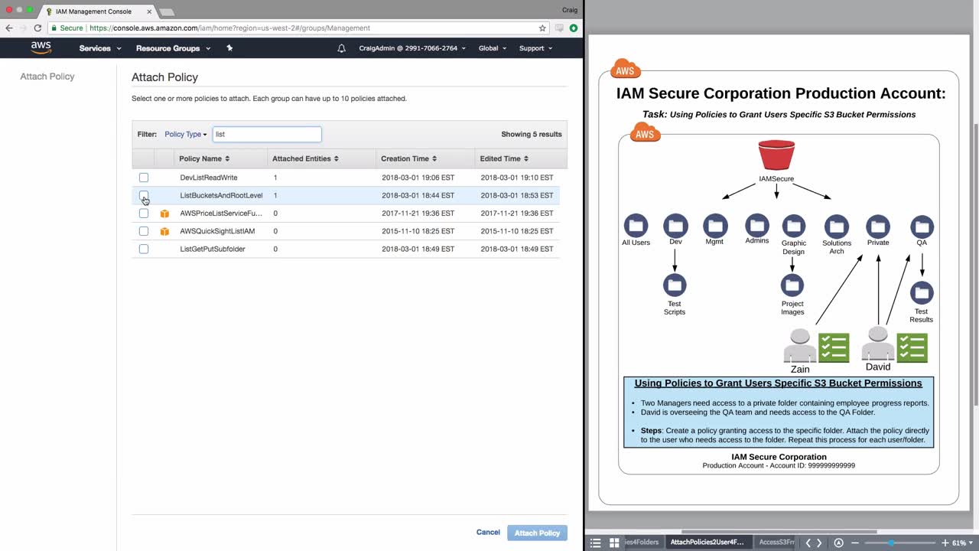
Task: Click the Dev folder icon in the diagram
Action: (x=675, y=226)
